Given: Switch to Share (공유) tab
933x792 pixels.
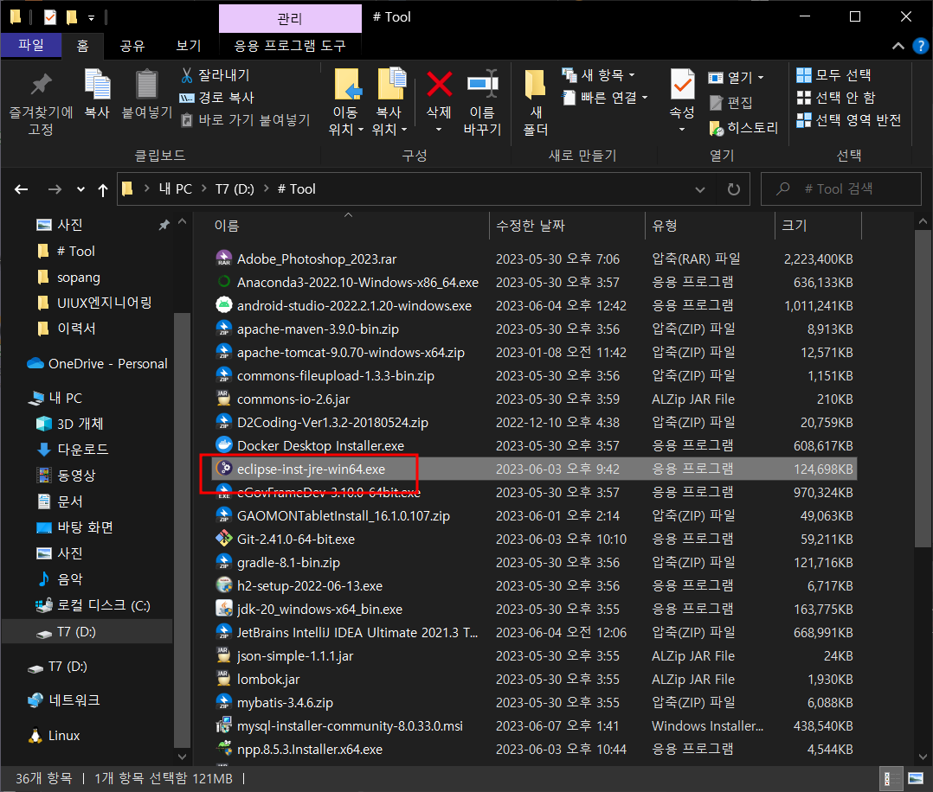Looking at the screenshot, I should pyautogui.click(x=132, y=46).
